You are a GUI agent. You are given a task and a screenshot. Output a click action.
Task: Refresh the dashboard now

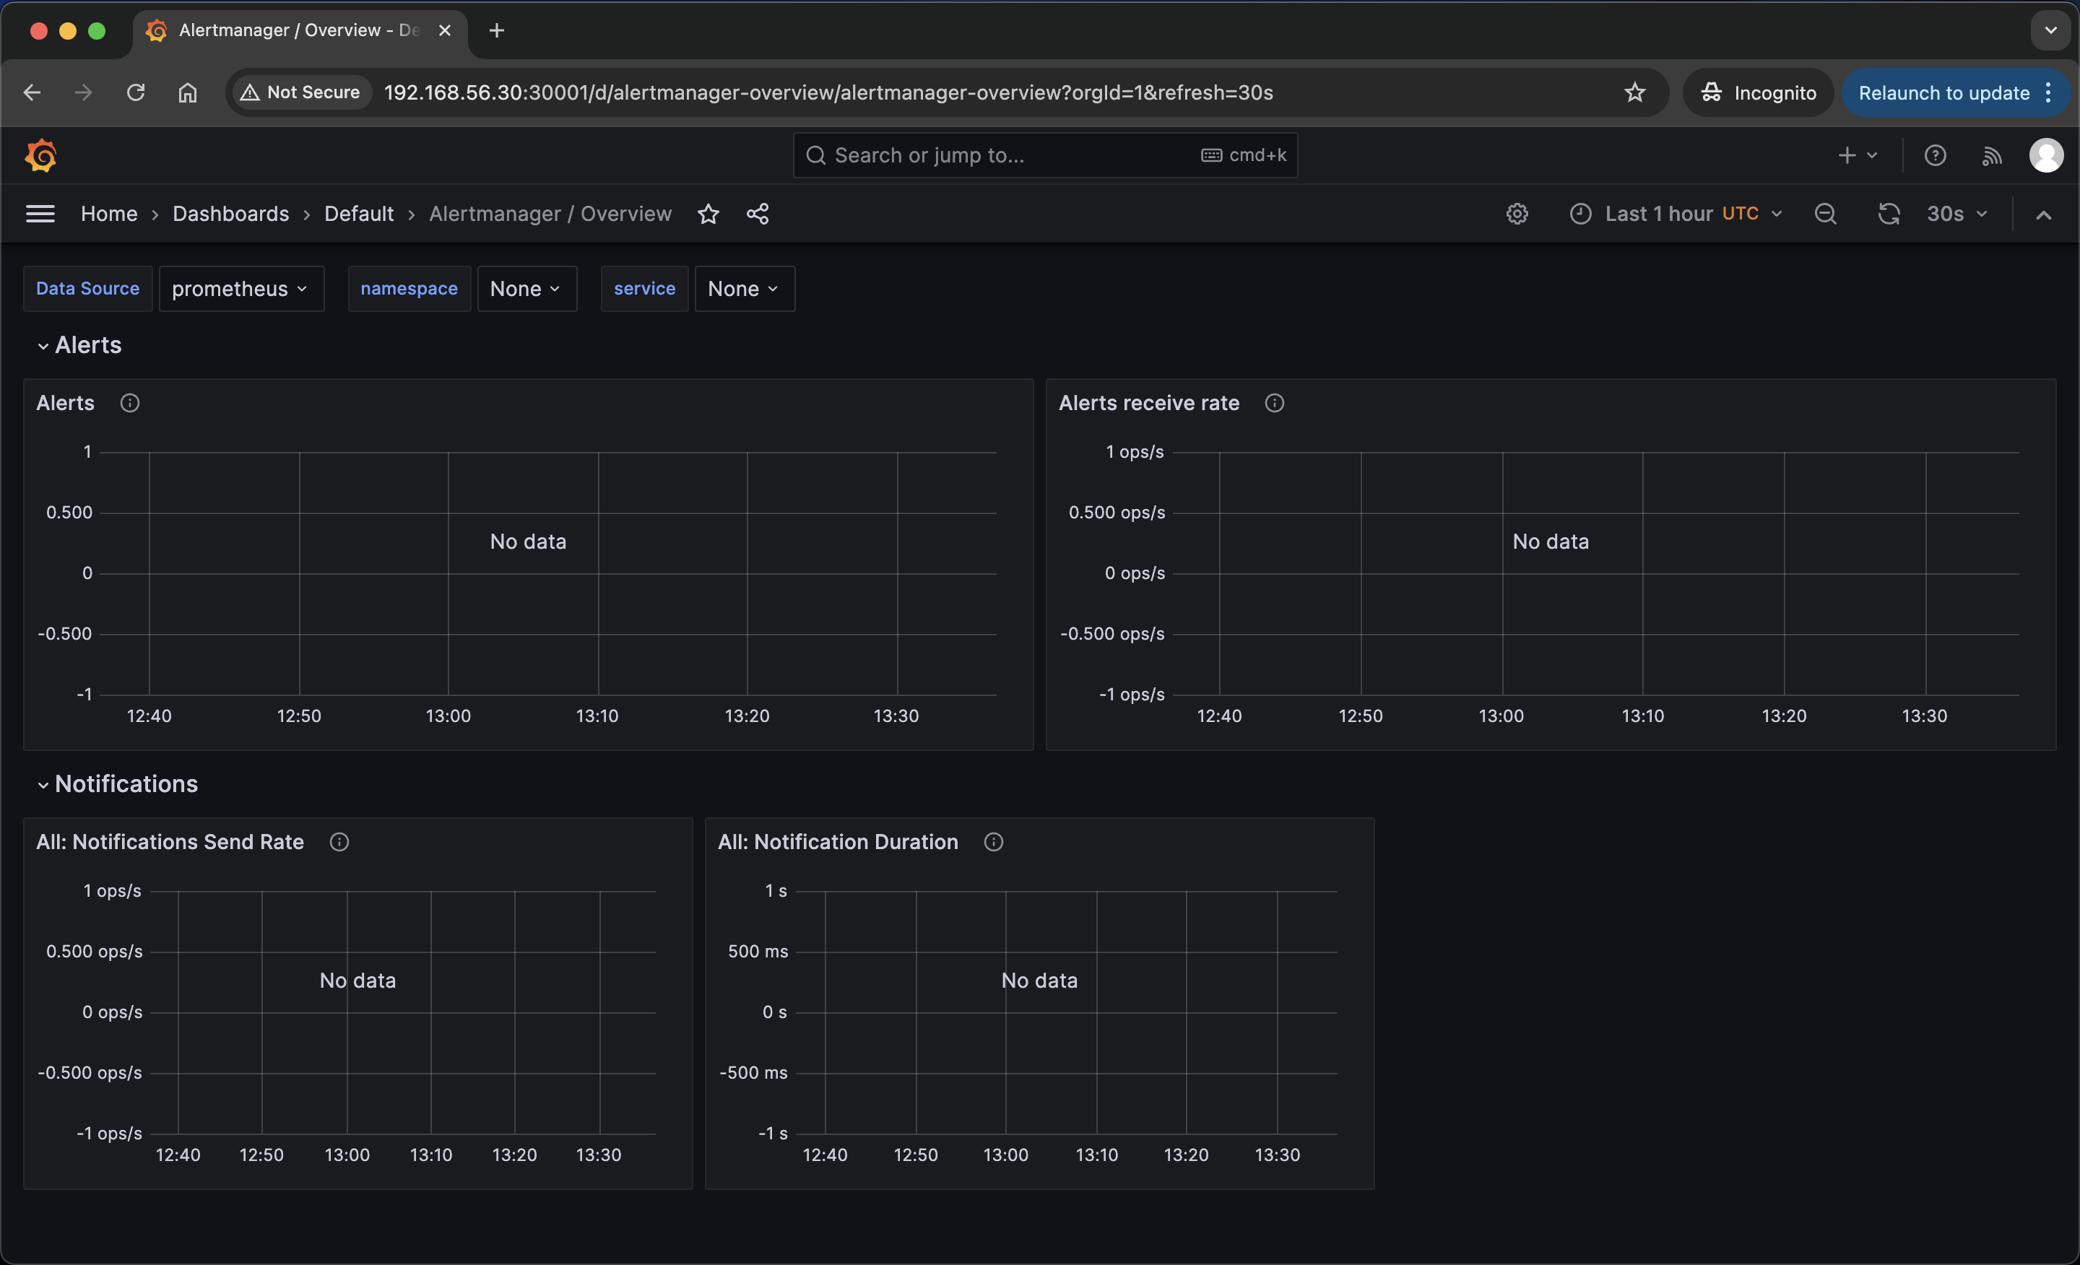(x=1889, y=214)
